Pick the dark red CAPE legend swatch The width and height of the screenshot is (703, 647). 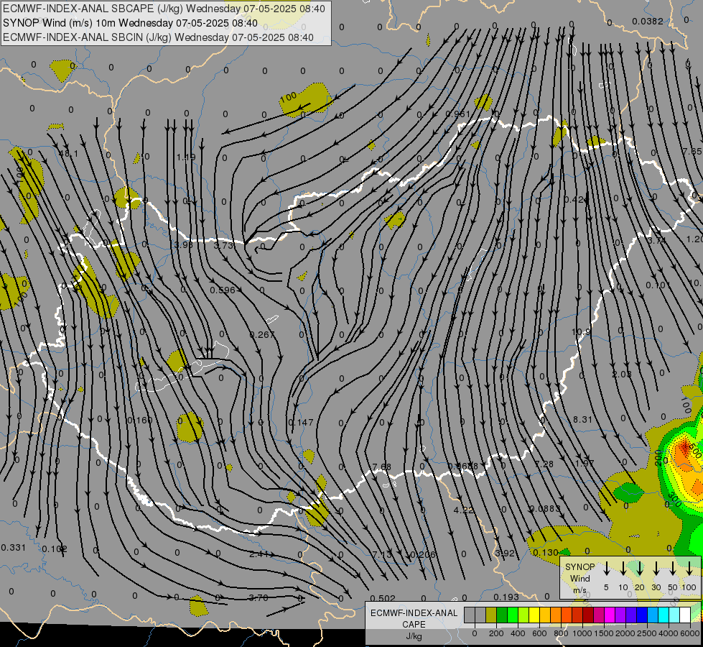(x=588, y=615)
